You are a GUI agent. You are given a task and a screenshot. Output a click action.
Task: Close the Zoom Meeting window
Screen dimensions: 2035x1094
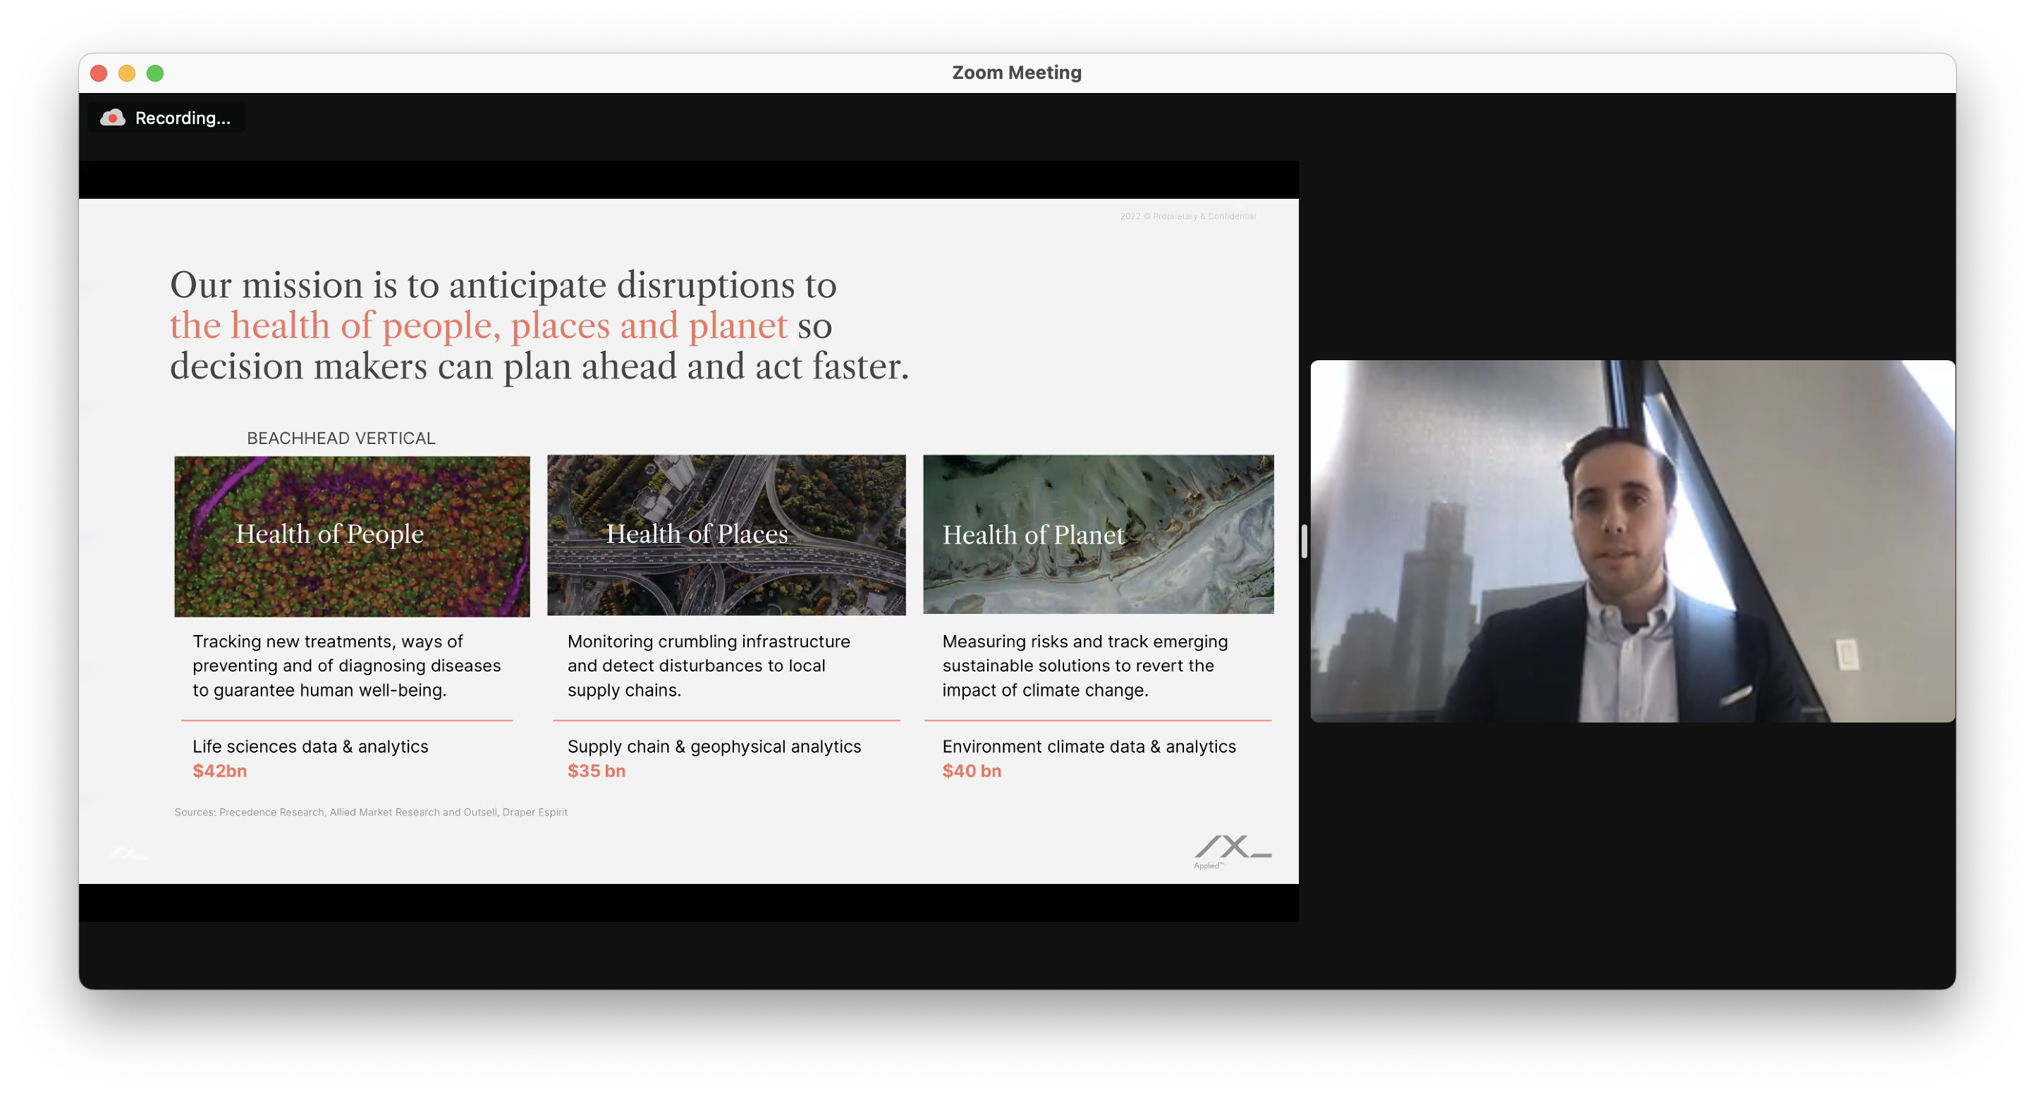point(99,73)
